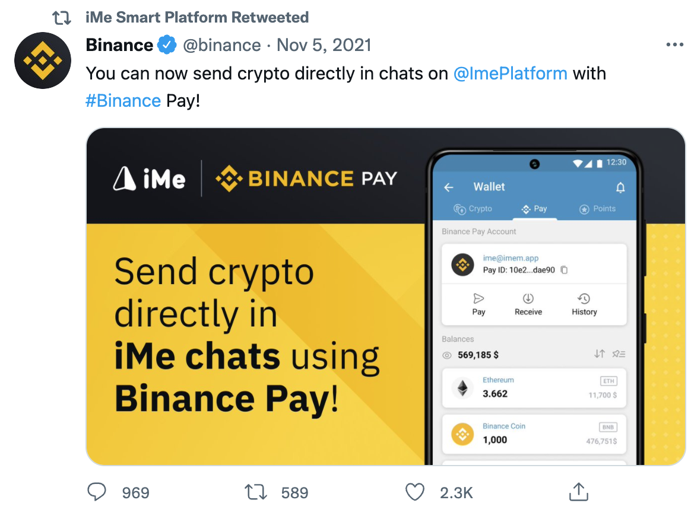
Task: Toggle the sort arrows next to Balances
Action: 601,354
